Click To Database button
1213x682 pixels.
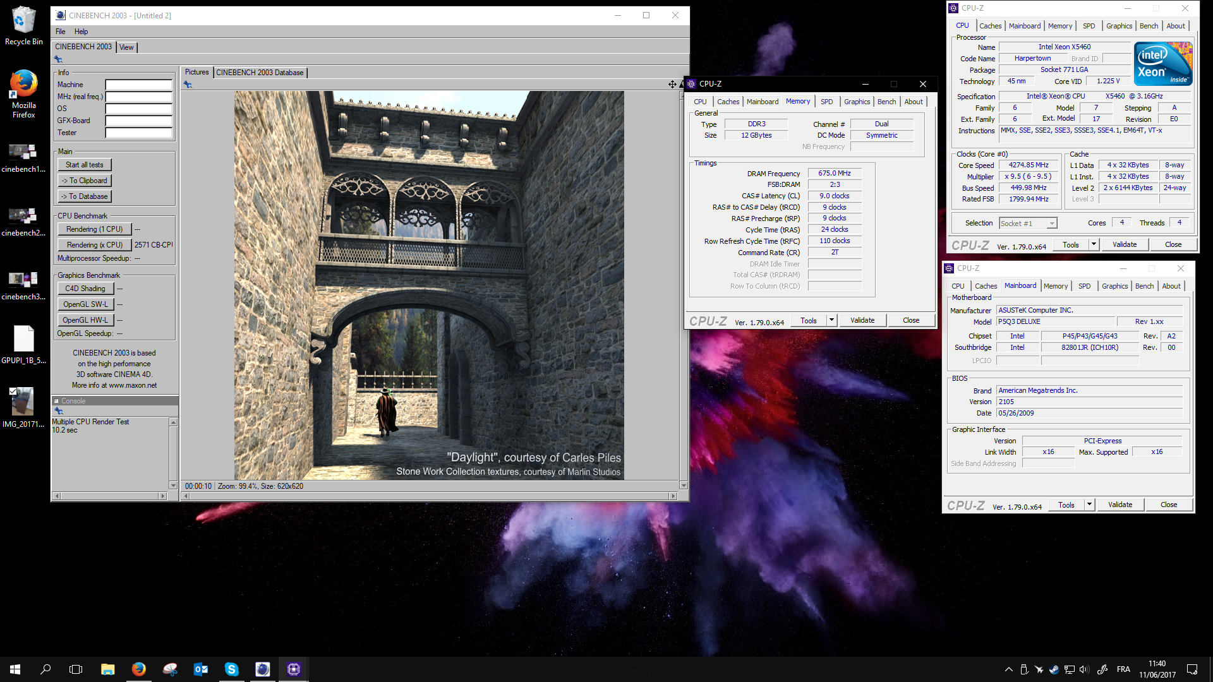coord(85,196)
